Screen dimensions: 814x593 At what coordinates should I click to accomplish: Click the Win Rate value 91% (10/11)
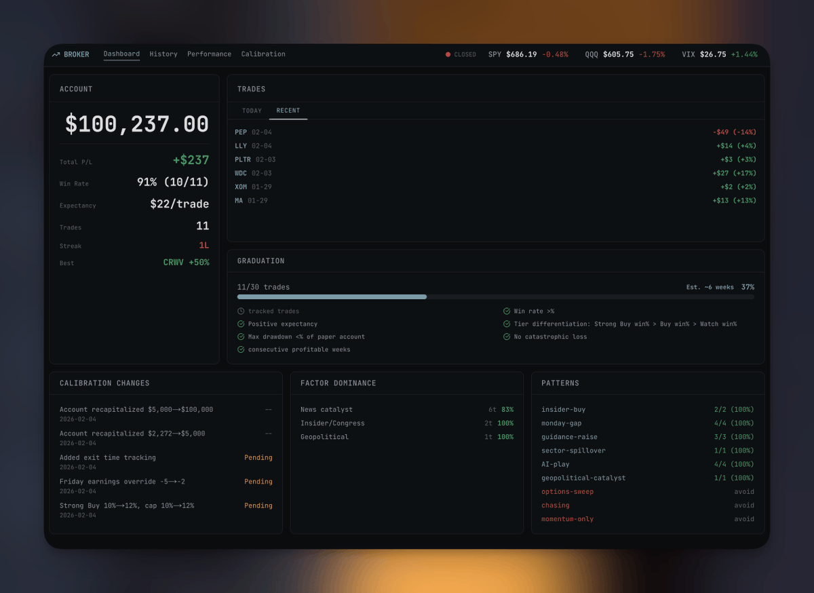tap(173, 182)
